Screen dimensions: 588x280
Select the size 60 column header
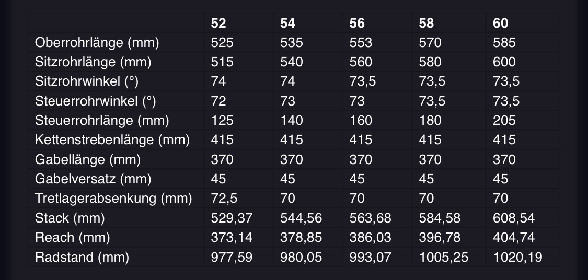pyautogui.click(x=500, y=23)
